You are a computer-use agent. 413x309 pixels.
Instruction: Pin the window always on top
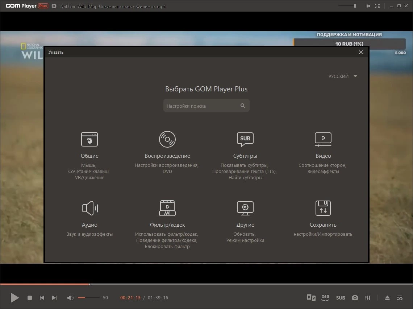coord(368,6)
